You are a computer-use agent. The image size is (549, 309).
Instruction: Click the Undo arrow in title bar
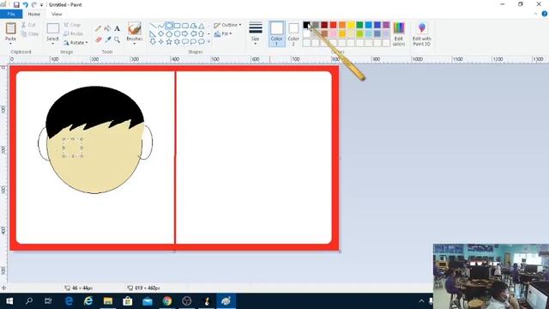click(25, 5)
